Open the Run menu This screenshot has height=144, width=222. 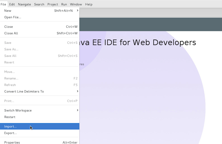click(64, 4)
